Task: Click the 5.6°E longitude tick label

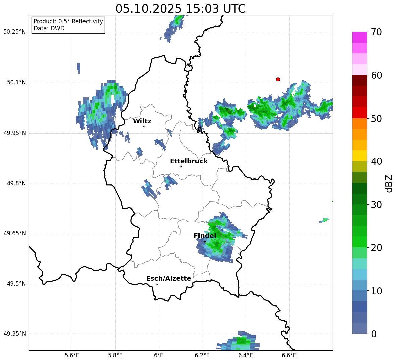Action: (x=72, y=355)
